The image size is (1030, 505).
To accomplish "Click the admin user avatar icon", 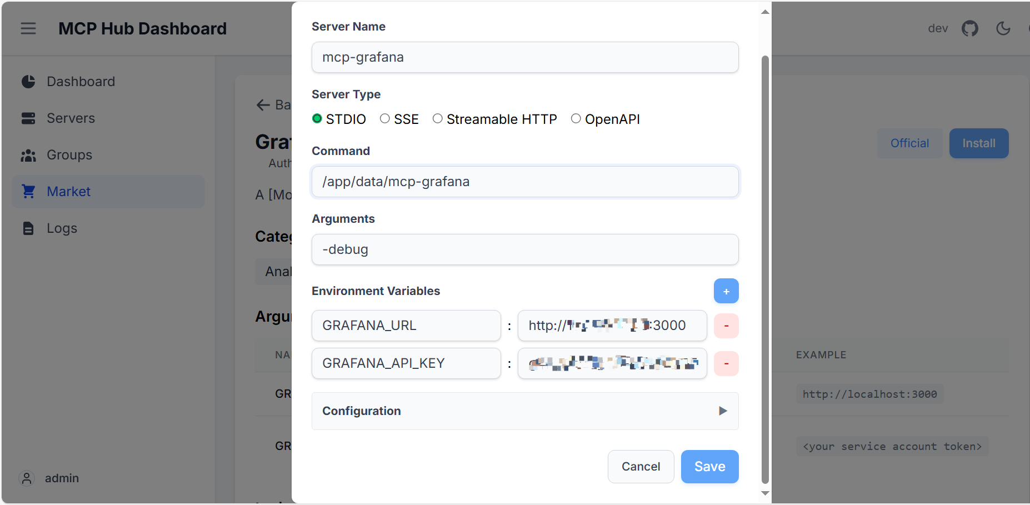I will pyautogui.click(x=27, y=478).
